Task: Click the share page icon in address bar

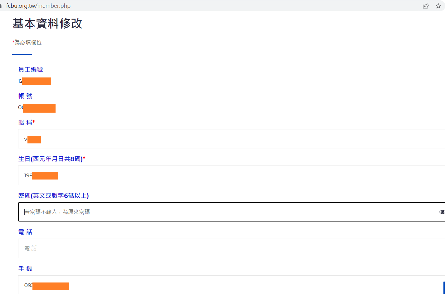Action: 426,6
